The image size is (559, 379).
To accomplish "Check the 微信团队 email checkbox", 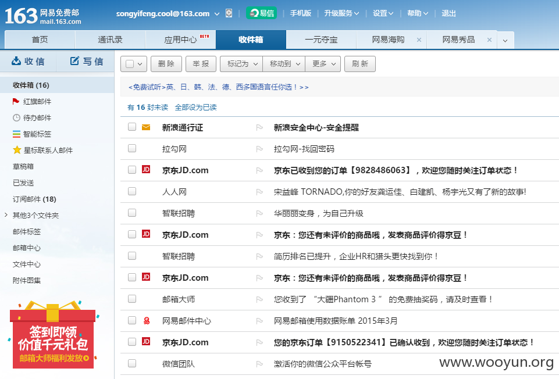I will (x=132, y=363).
